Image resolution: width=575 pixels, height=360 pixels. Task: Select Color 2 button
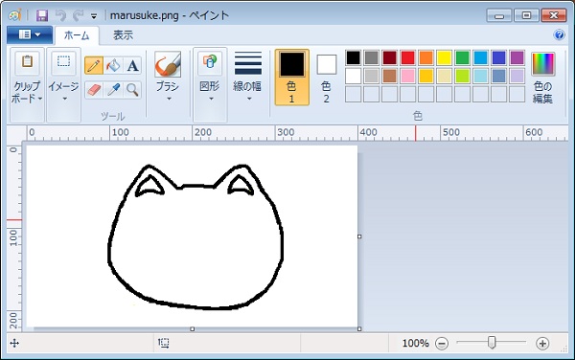click(x=327, y=78)
